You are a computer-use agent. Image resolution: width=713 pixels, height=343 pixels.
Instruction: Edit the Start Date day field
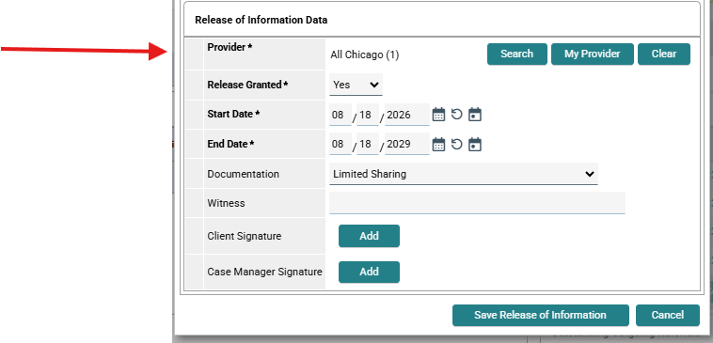click(368, 115)
